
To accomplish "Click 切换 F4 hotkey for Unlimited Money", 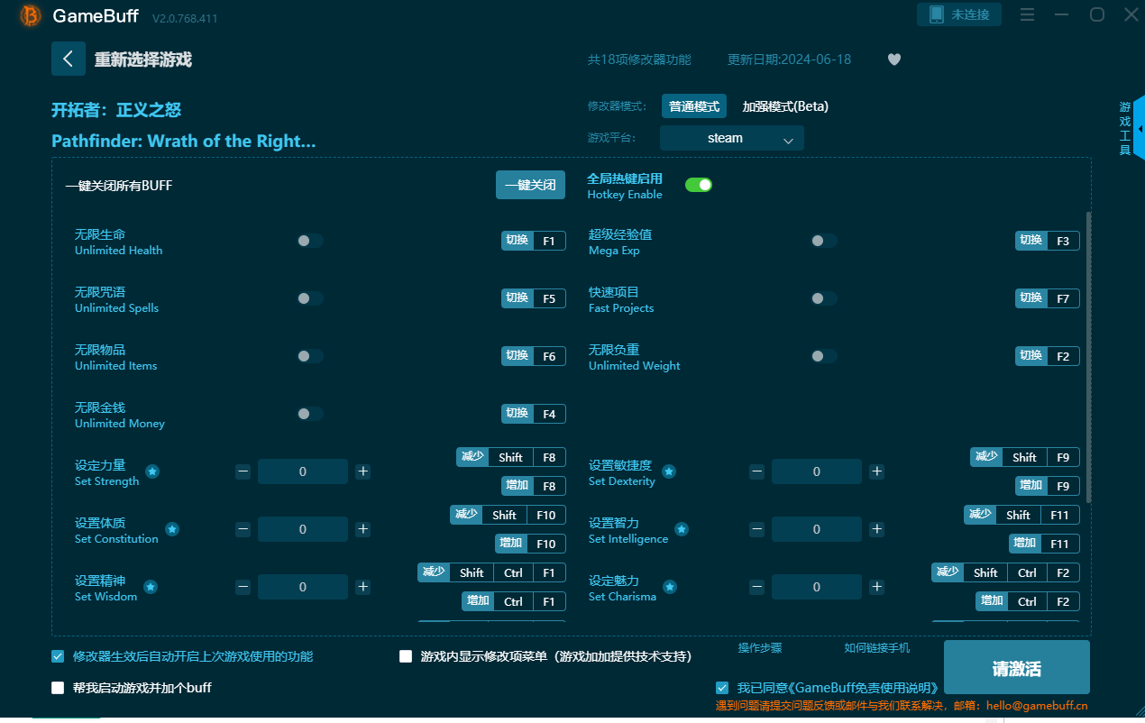I will (x=534, y=414).
